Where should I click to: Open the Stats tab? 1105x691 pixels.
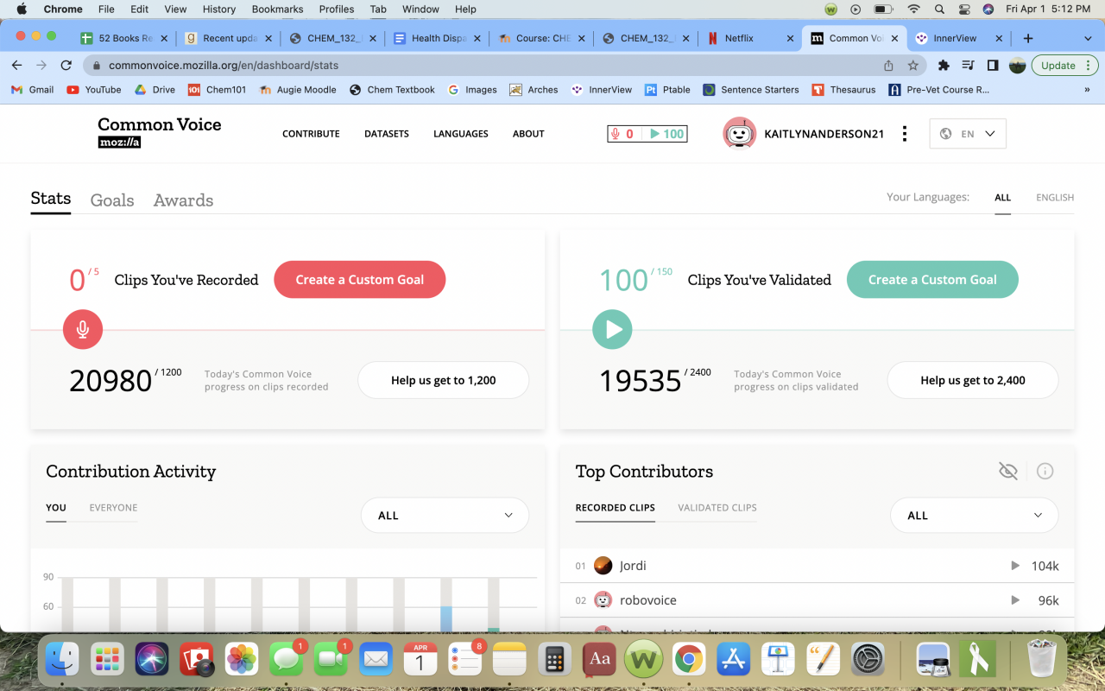[51, 199]
